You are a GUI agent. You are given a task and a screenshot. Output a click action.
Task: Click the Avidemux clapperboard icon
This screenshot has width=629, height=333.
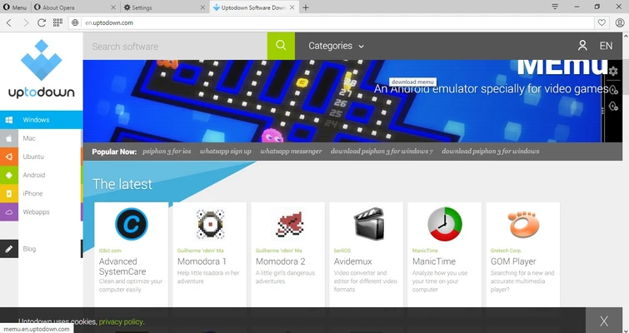click(368, 224)
